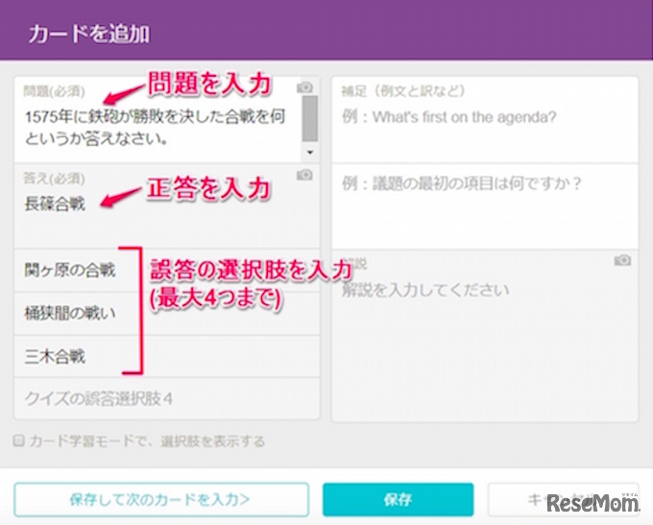Click the teal 保存 button
Image resolution: width=653 pixels, height=525 pixels.
[399, 499]
